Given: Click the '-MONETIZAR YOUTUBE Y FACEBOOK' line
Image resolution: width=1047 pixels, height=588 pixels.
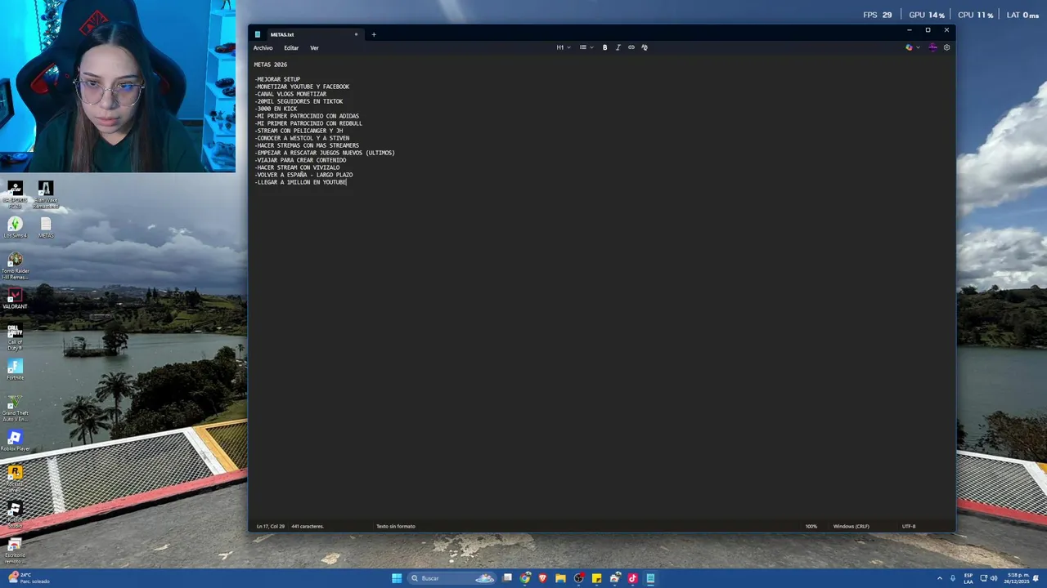Looking at the screenshot, I should (x=302, y=87).
